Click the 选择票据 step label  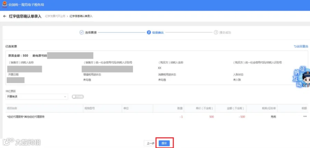pos(91,32)
